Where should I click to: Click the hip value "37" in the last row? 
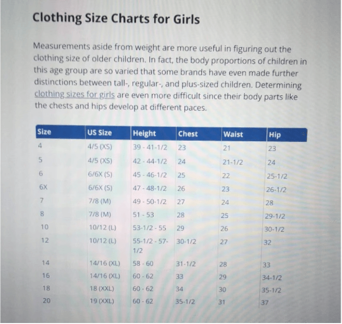(x=264, y=303)
